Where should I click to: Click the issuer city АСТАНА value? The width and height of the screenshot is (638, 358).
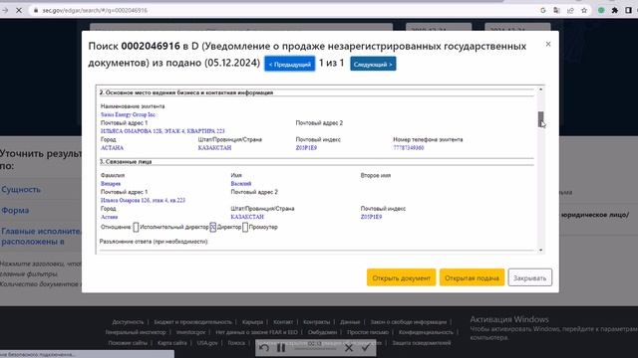pos(112,148)
